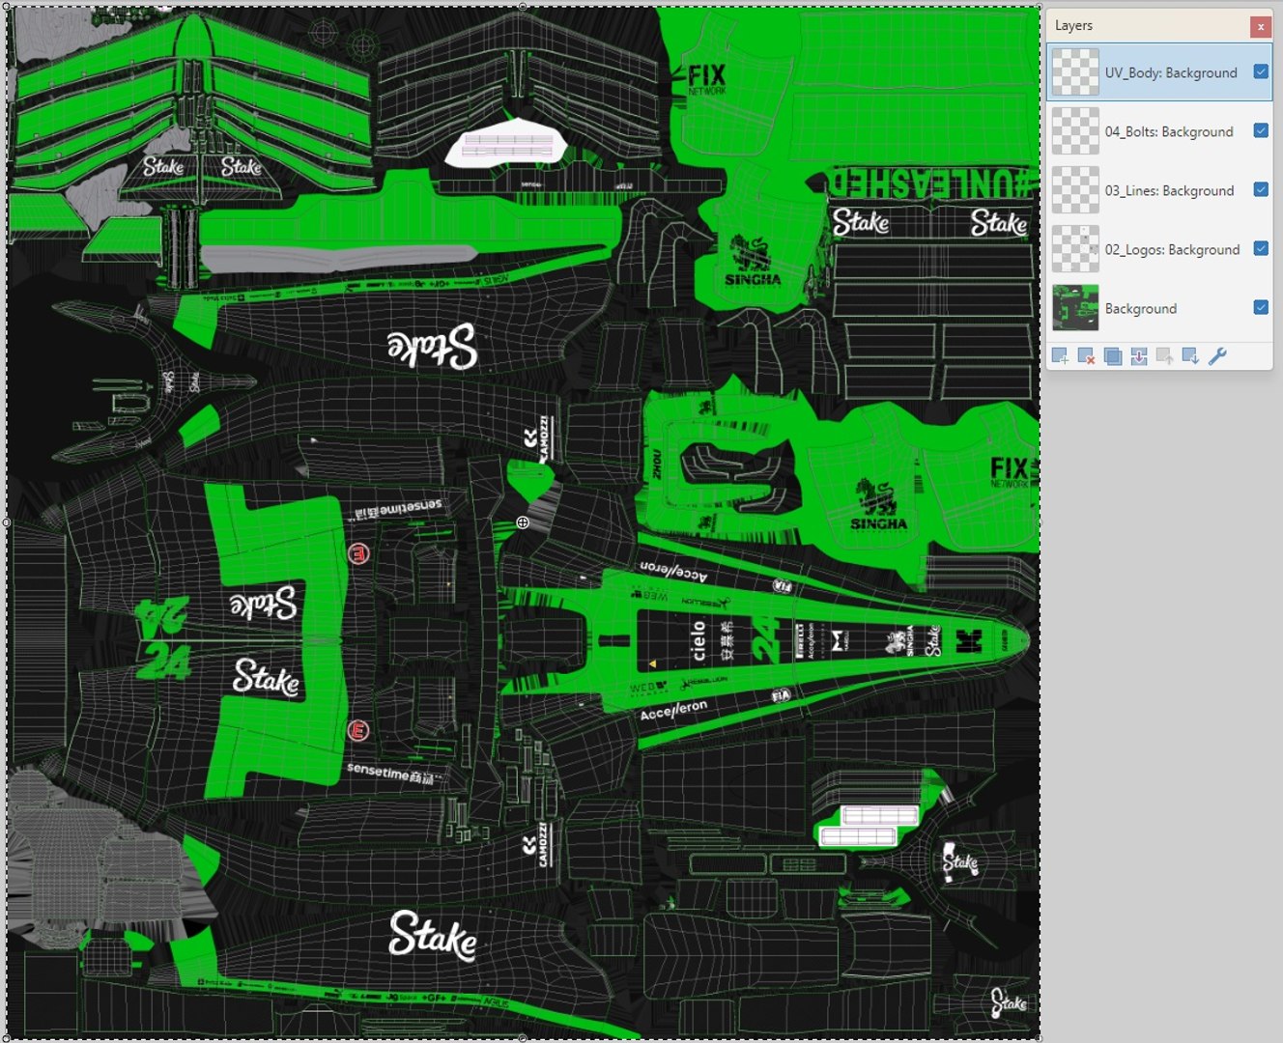Uncheck the 03_Lines: Background layer visibility
This screenshot has height=1043, width=1283.
[1261, 189]
